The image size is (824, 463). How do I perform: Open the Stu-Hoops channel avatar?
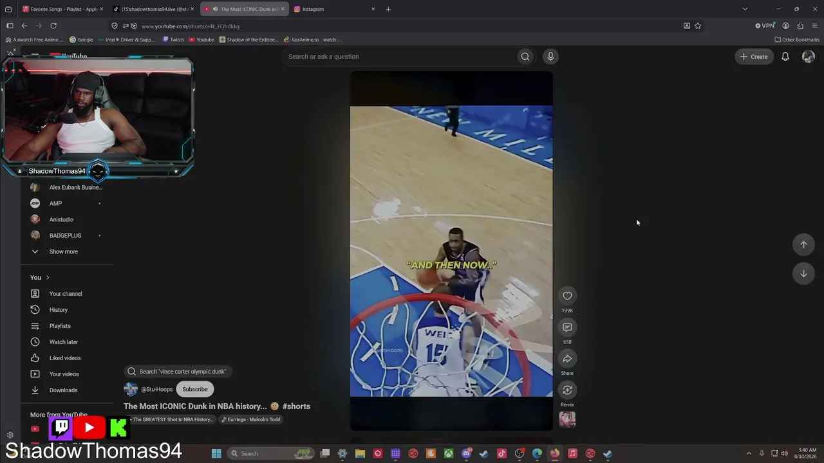point(131,389)
